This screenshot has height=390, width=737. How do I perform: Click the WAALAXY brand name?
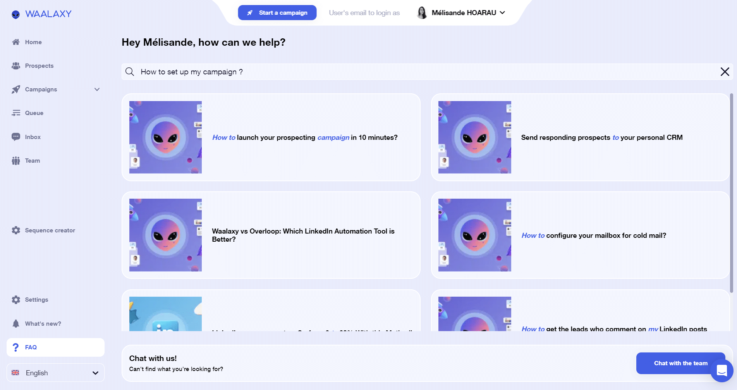tap(48, 14)
